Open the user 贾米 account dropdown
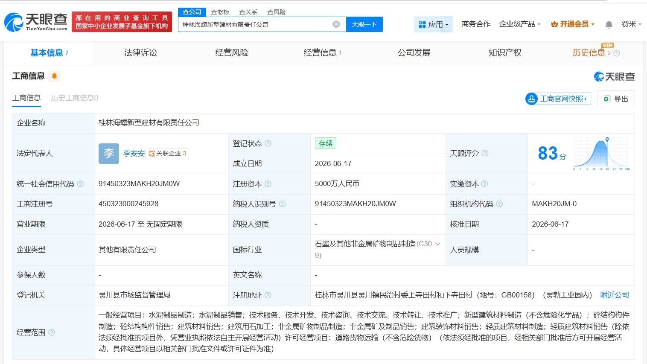 click(x=631, y=24)
